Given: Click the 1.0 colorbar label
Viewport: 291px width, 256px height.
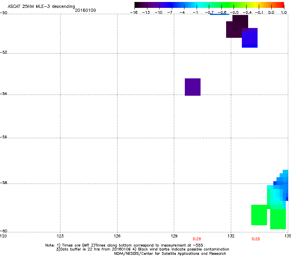Looking at the screenshot, I should pos(284,13).
